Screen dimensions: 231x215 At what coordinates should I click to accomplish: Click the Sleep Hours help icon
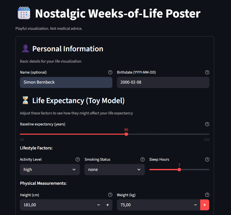coord(207,159)
